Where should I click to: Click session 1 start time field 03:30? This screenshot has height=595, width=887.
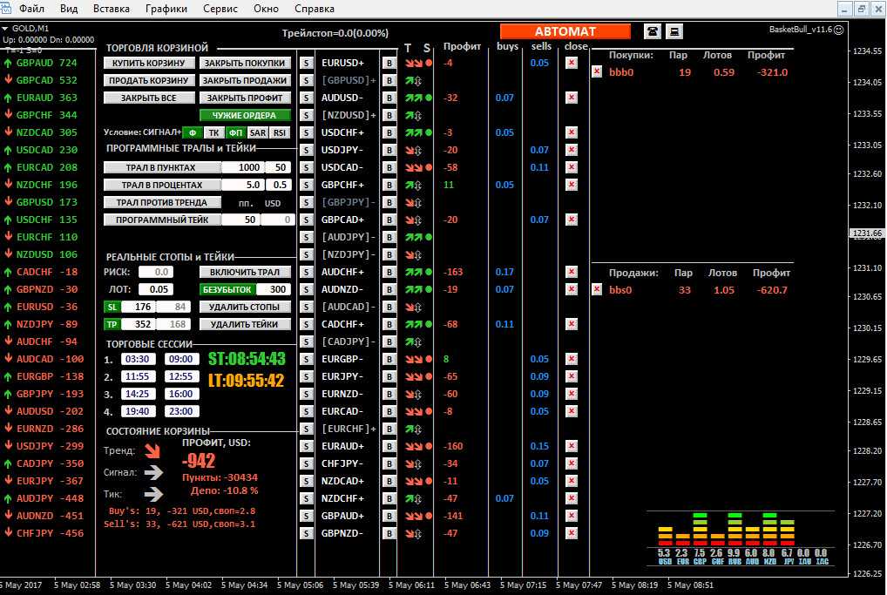point(140,359)
